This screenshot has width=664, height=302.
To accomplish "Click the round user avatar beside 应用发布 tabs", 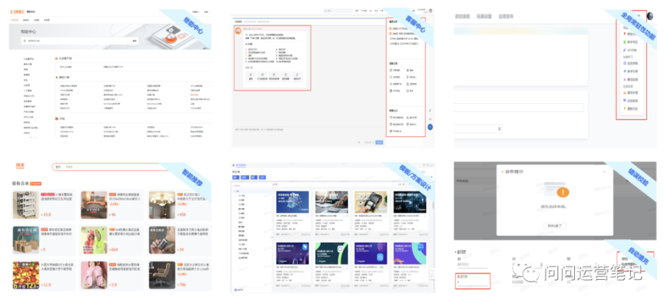I will tap(649, 16).
